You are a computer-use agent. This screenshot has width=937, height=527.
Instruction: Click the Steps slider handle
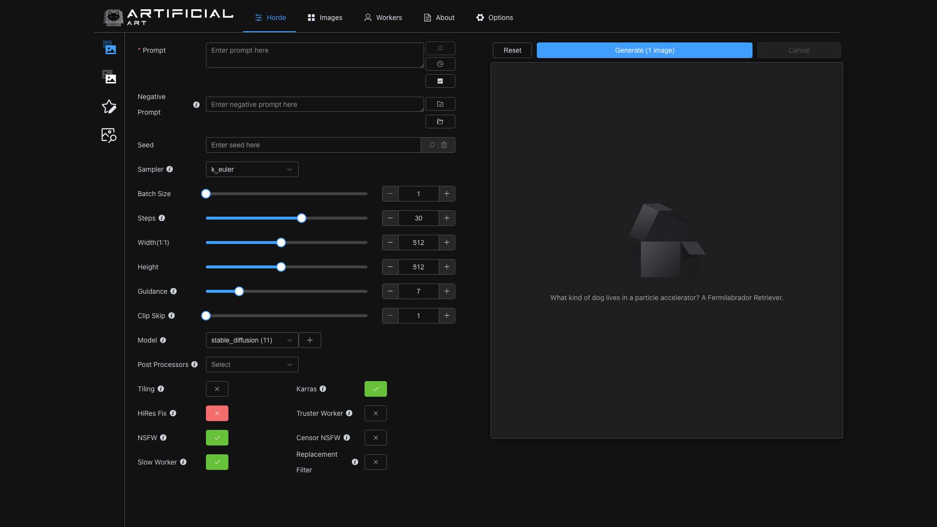(x=302, y=218)
